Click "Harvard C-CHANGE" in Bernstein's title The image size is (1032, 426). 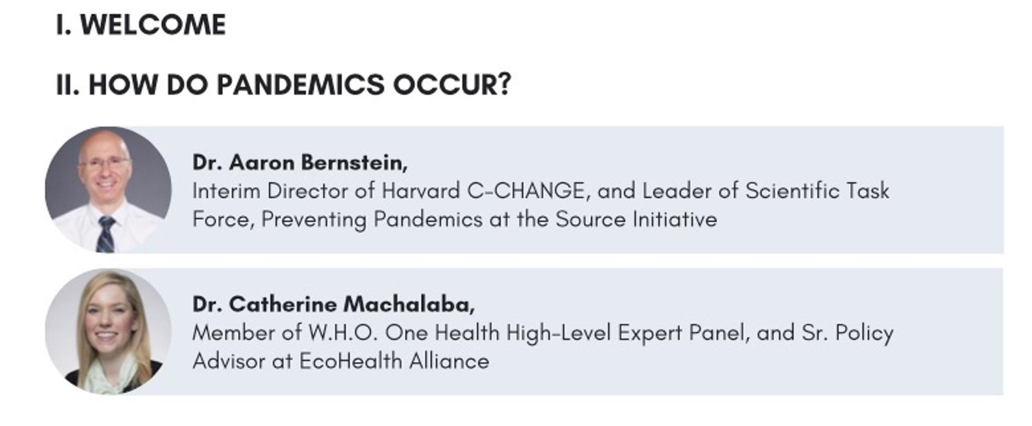tap(482, 191)
